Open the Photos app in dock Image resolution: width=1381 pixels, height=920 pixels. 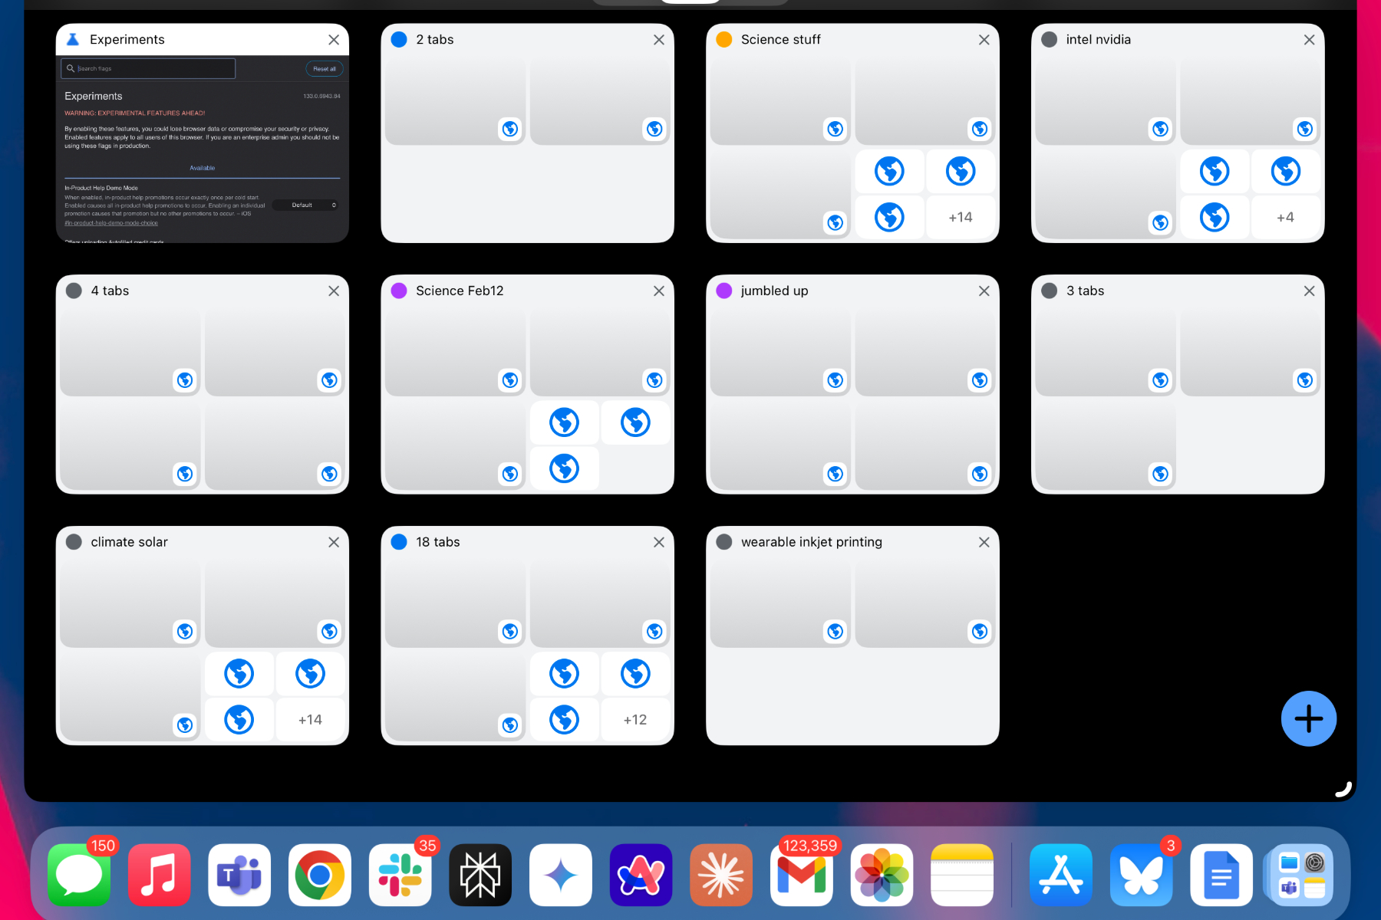[x=882, y=875]
